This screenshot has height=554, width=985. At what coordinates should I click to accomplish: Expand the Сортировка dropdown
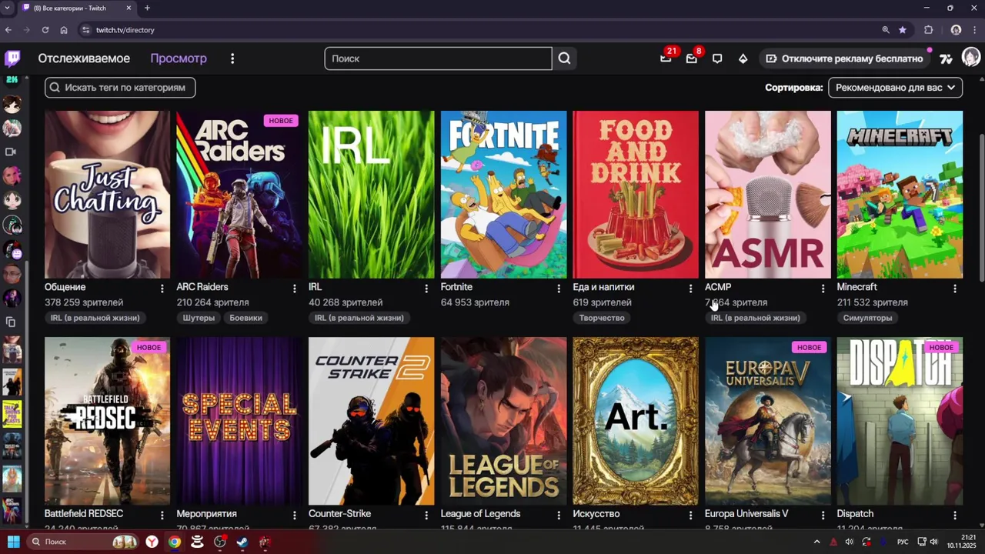pyautogui.click(x=895, y=88)
